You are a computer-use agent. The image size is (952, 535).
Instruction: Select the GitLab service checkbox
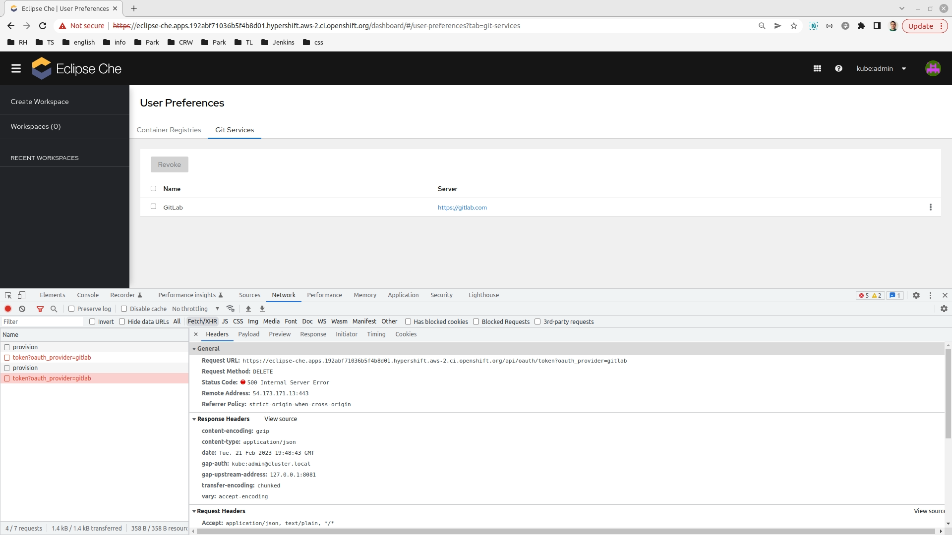154,207
